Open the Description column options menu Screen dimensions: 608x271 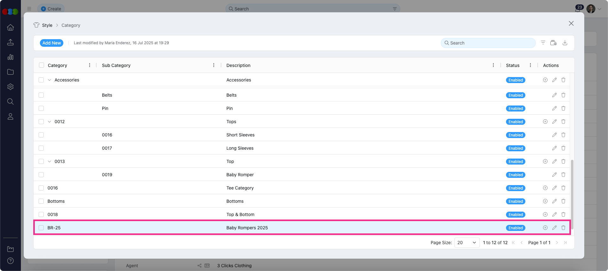point(493,65)
